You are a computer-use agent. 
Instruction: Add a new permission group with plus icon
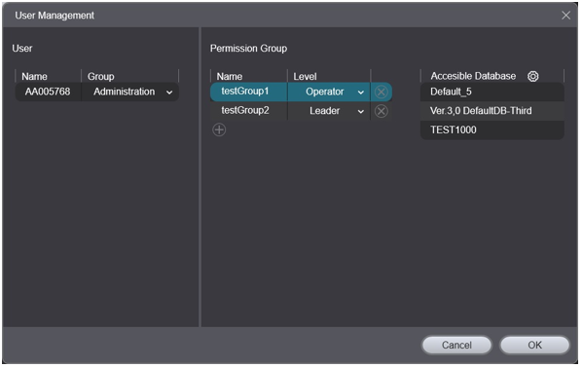(x=219, y=129)
